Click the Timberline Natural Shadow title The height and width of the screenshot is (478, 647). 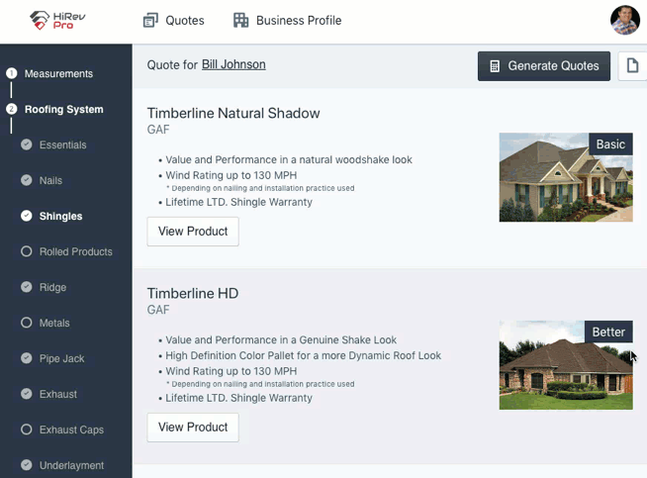point(233,113)
